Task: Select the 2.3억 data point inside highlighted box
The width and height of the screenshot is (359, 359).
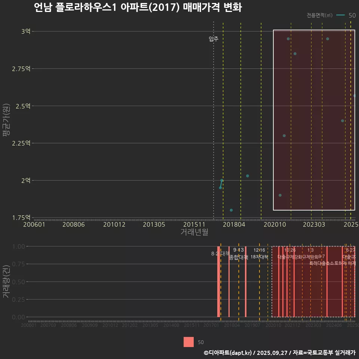Action: 284,136
